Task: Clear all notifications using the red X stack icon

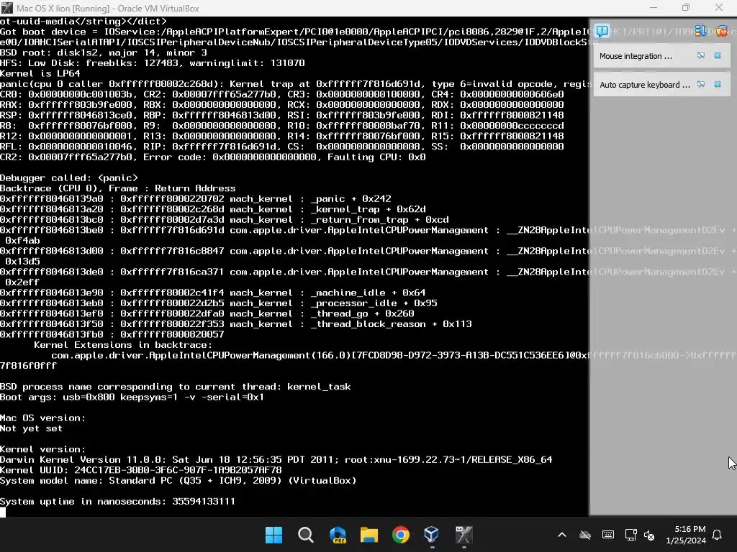Action: point(722,32)
